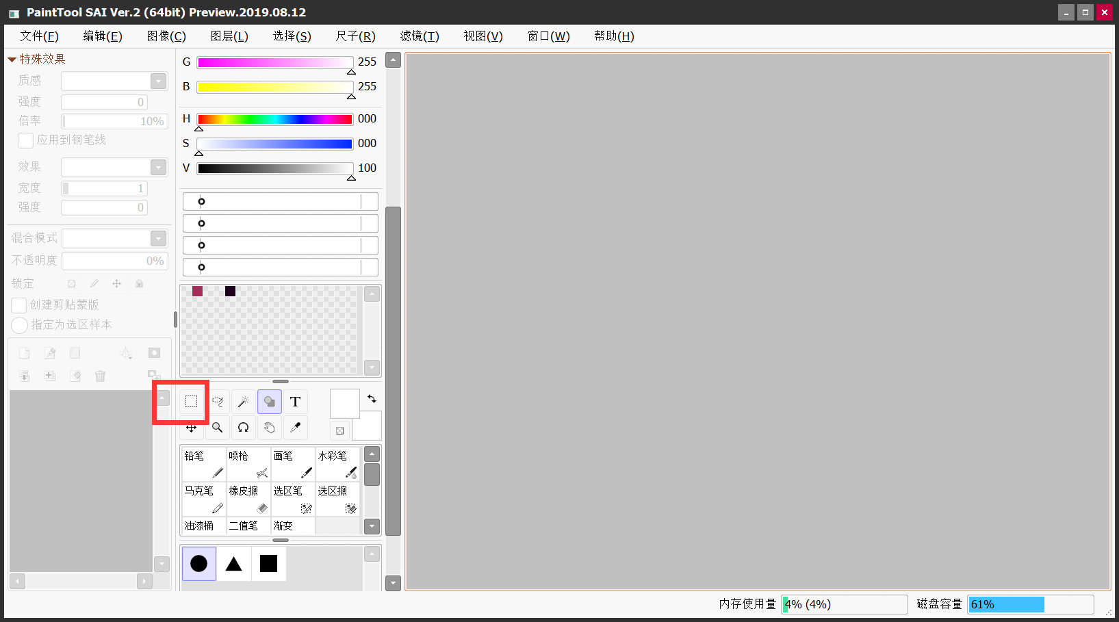Open the 帮助(H) menu

pos(614,36)
